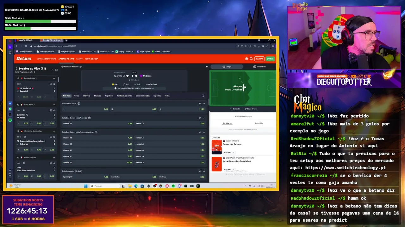Click the Windows taskbar Procurar search box
405x227 pixels.
click(104, 186)
